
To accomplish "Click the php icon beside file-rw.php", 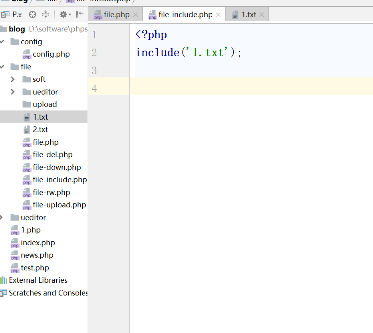I will (x=27, y=192).
